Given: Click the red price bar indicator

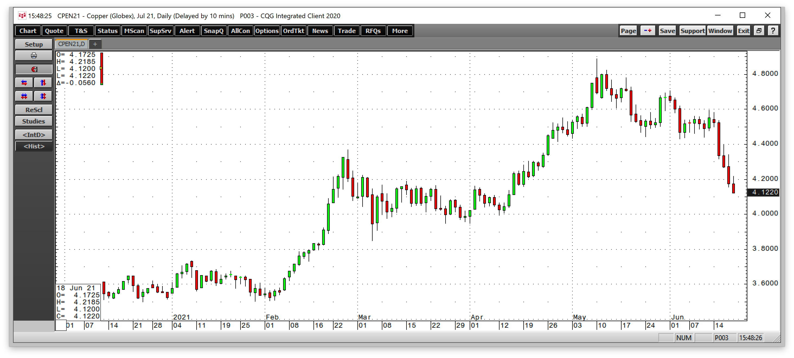Looking at the screenshot, I should pyautogui.click(x=102, y=69).
